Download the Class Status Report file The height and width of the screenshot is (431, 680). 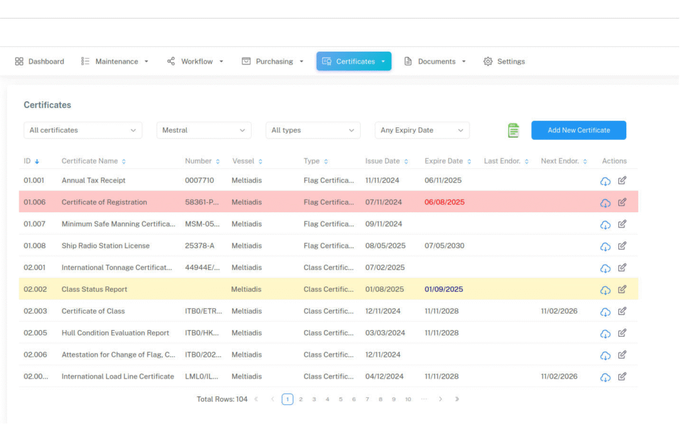click(x=605, y=290)
